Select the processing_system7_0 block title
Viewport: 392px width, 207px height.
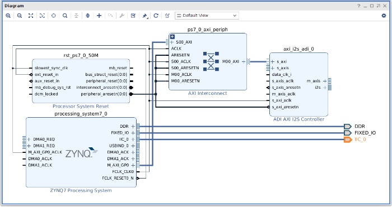tap(81, 114)
